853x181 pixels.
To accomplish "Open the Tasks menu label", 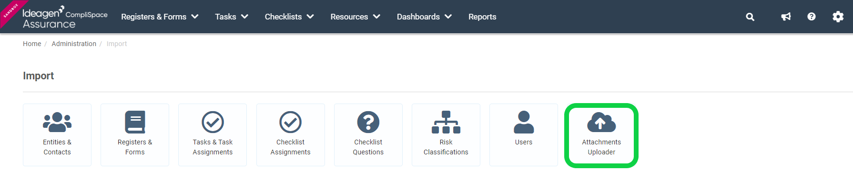I will [225, 17].
